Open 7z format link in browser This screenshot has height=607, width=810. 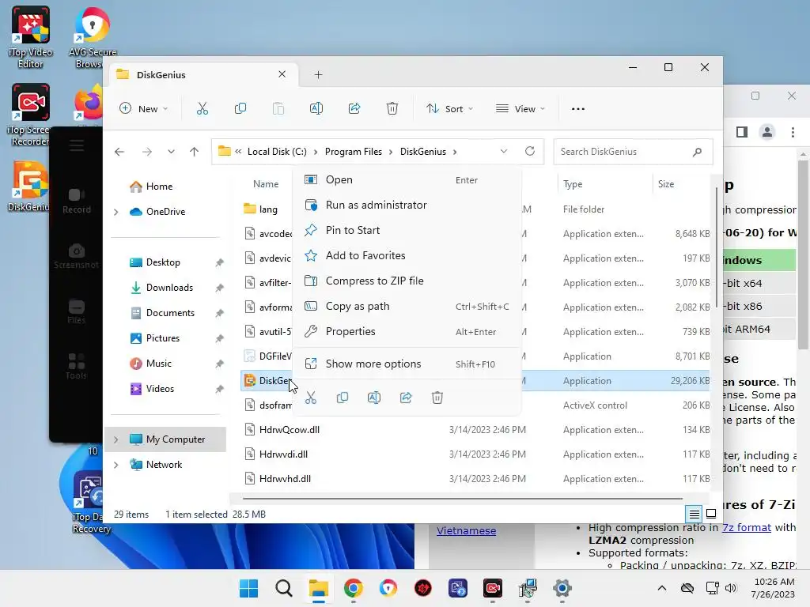(x=747, y=527)
